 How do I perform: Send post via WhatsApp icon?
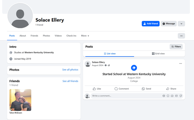click(143, 89)
